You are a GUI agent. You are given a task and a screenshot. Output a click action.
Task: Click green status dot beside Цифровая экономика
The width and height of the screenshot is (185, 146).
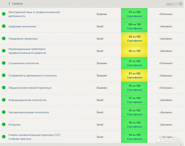[4, 26]
